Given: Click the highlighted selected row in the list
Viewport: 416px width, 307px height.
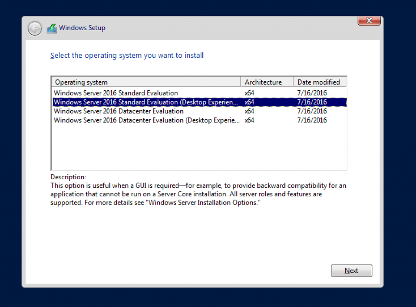Looking at the screenshot, I should click(x=198, y=102).
